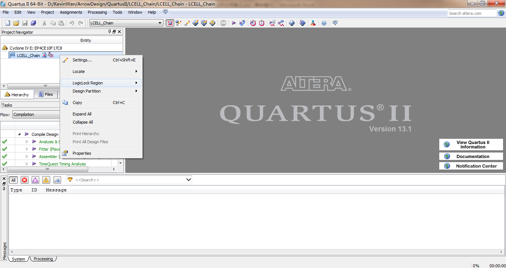Image resolution: width=506 pixels, height=268 pixels.
Task: Pin the Project Navigator panel
Action: click(x=110, y=32)
